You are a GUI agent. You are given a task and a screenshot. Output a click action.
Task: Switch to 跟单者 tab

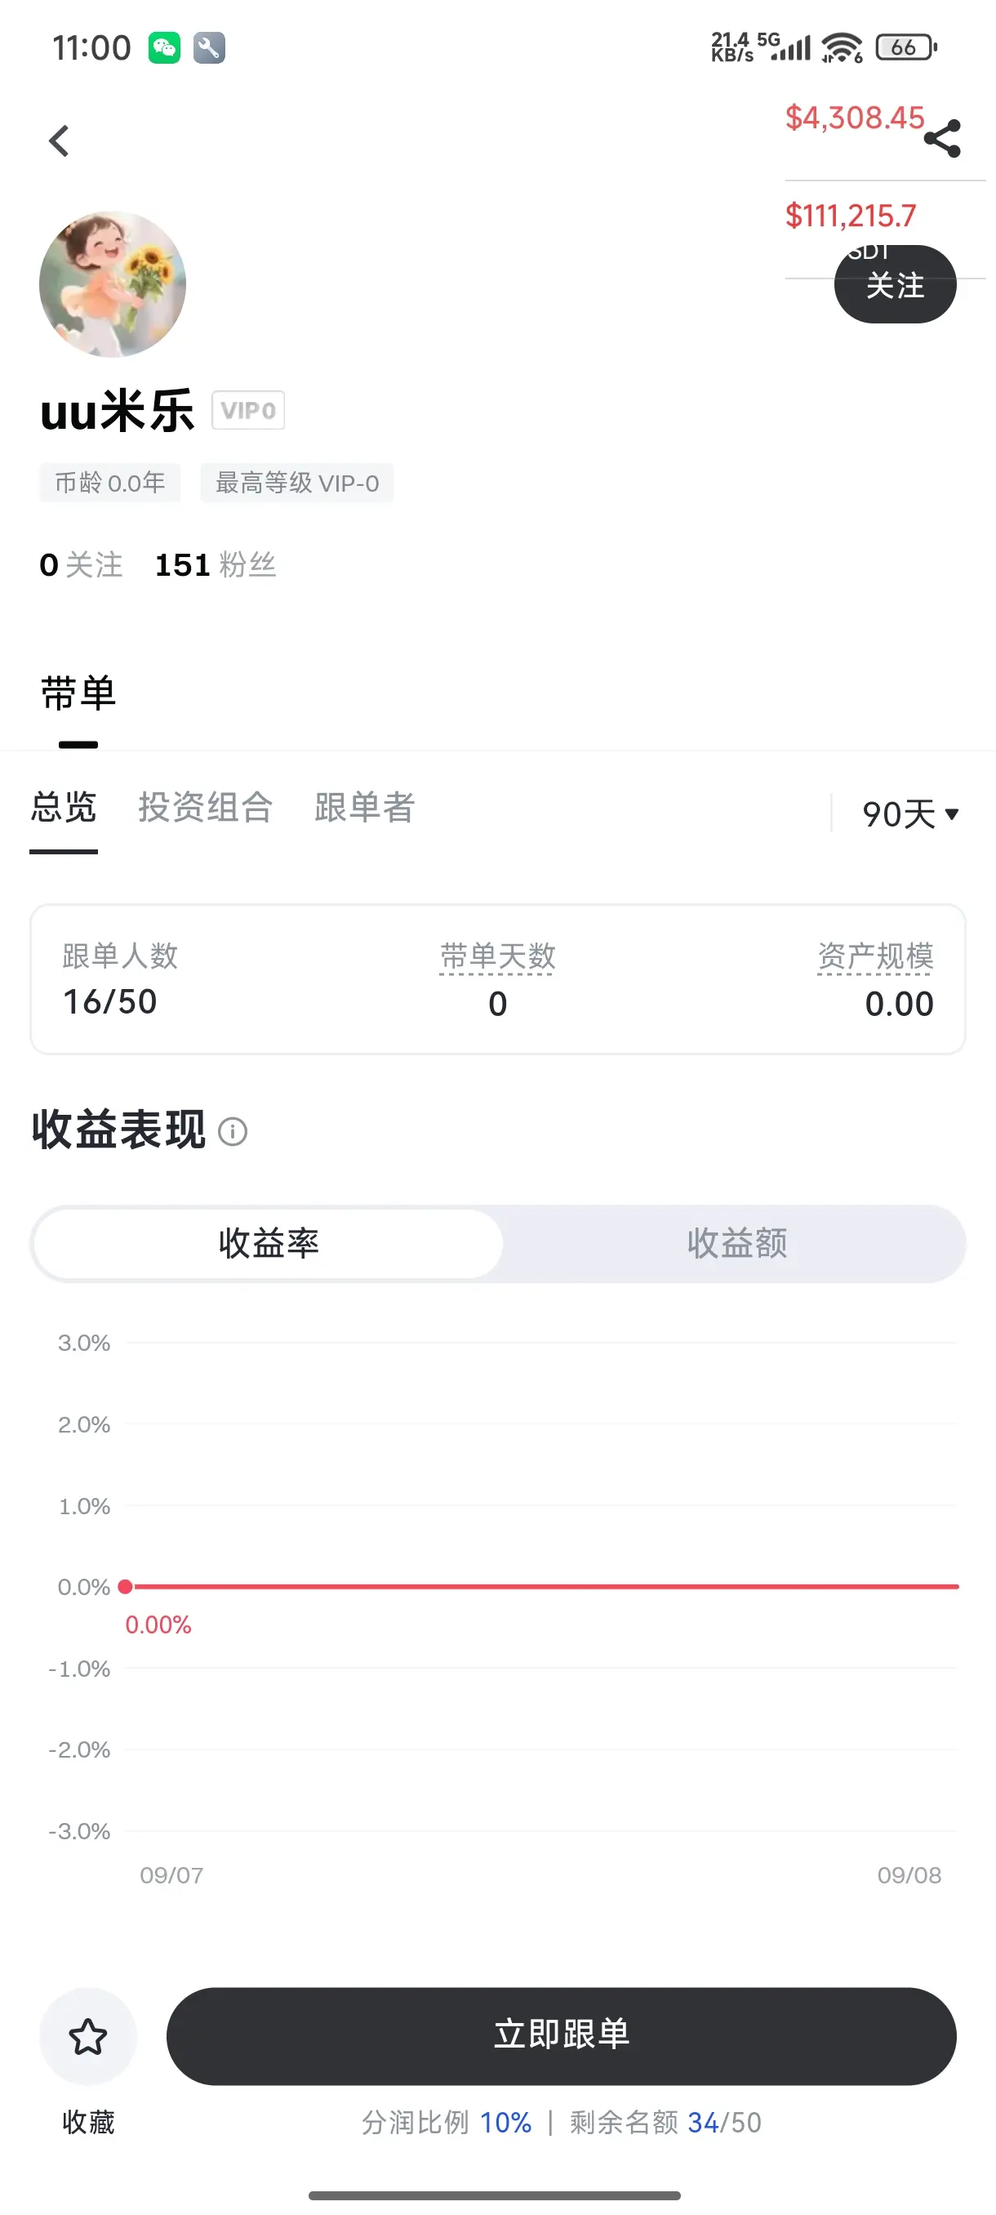pos(364,808)
